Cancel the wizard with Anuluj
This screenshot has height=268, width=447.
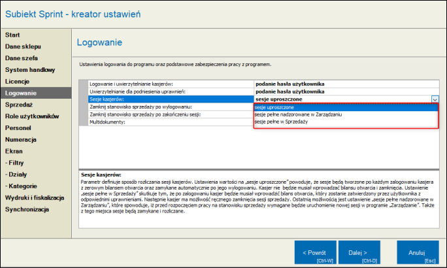point(418,252)
